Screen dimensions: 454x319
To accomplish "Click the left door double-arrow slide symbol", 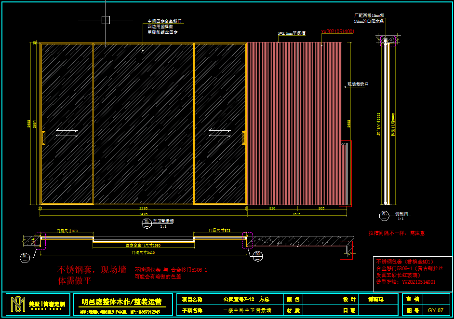I will point(67,133).
